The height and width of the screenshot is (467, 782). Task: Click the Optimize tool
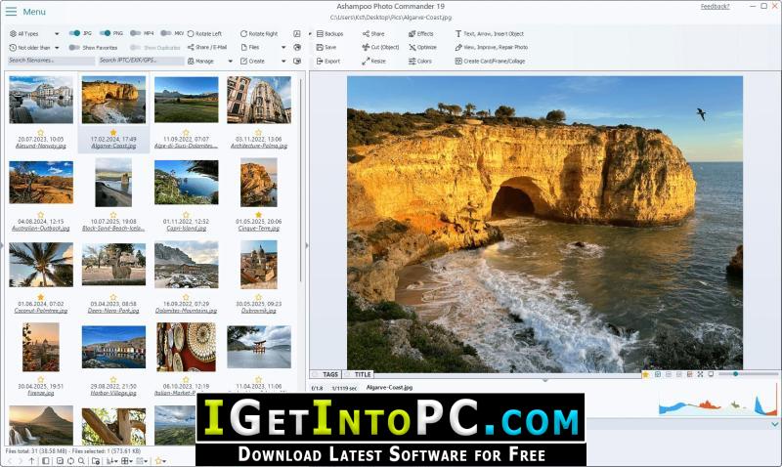(422, 47)
